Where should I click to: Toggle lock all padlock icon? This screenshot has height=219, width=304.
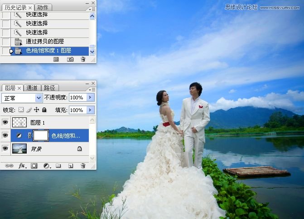click(44, 110)
